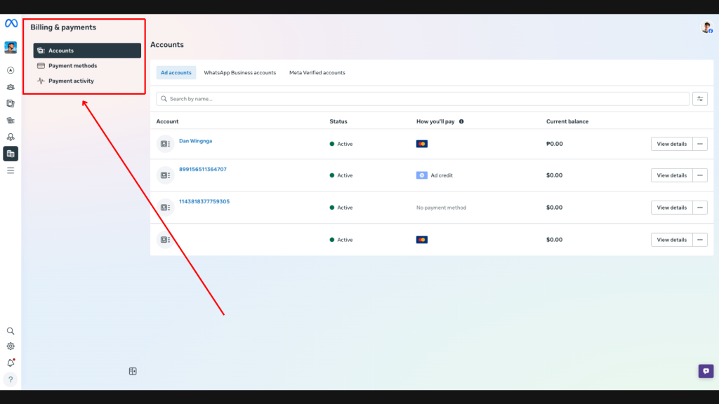
Task: Open Payment methods menu item
Action: coord(87,65)
